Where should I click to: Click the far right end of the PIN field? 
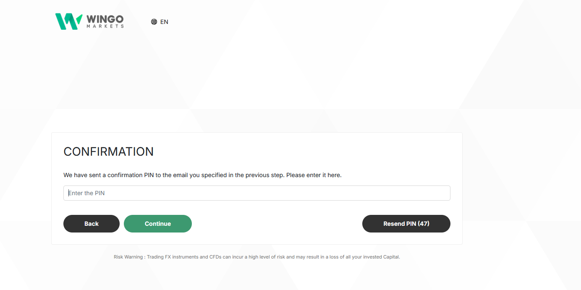tap(445, 193)
